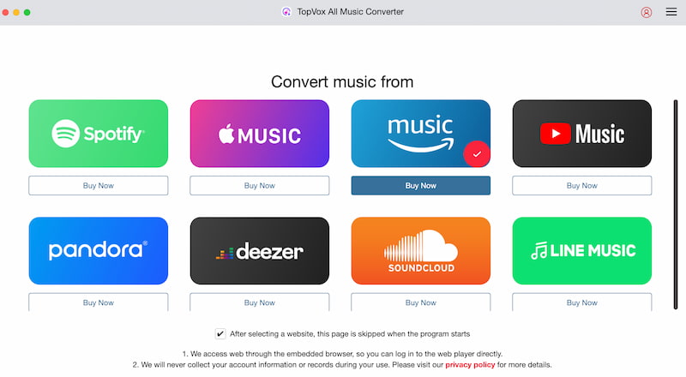This screenshot has height=377, width=686.
Task: Minimize window with yellow button
Action: [x=16, y=12]
